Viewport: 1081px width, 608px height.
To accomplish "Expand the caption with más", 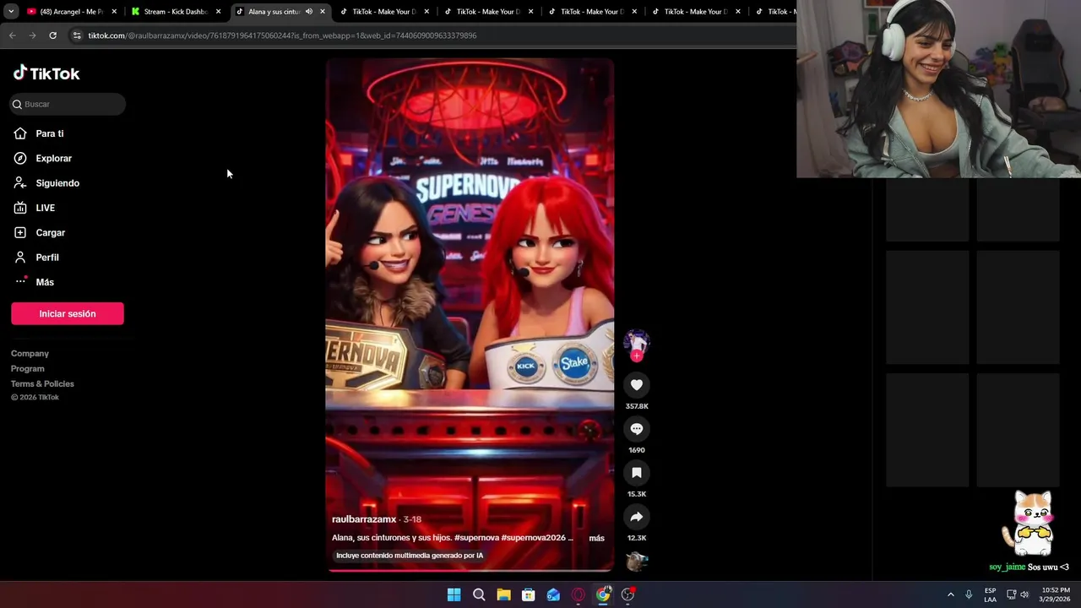I will [596, 538].
